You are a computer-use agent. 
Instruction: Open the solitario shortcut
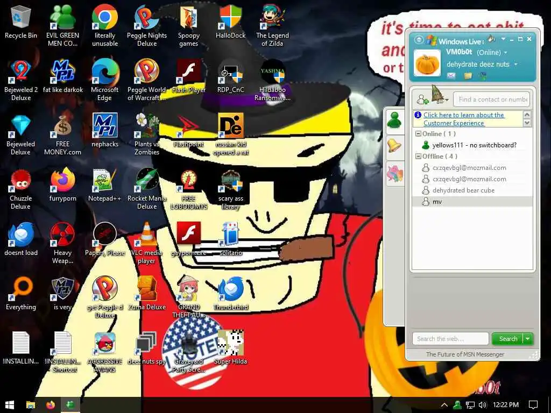pos(230,239)
